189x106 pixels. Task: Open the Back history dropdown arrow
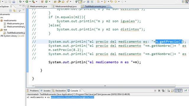[x=119, y=1]
